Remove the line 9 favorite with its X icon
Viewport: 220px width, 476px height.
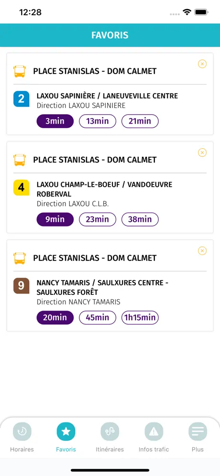(x=202, y=251)
